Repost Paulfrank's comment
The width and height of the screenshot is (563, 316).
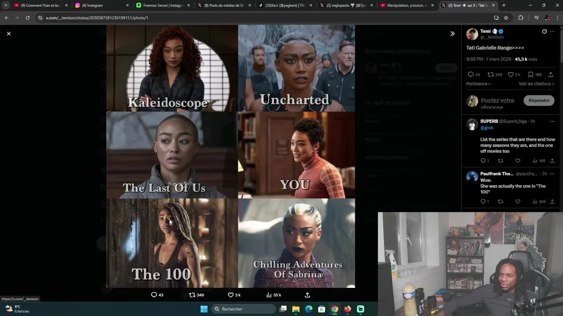tap(500, 201)
